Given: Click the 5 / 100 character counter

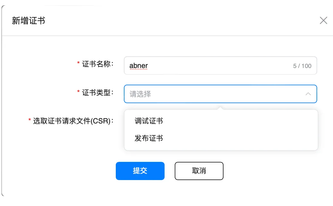Looking at the screenshot, I should click(302, 66).
